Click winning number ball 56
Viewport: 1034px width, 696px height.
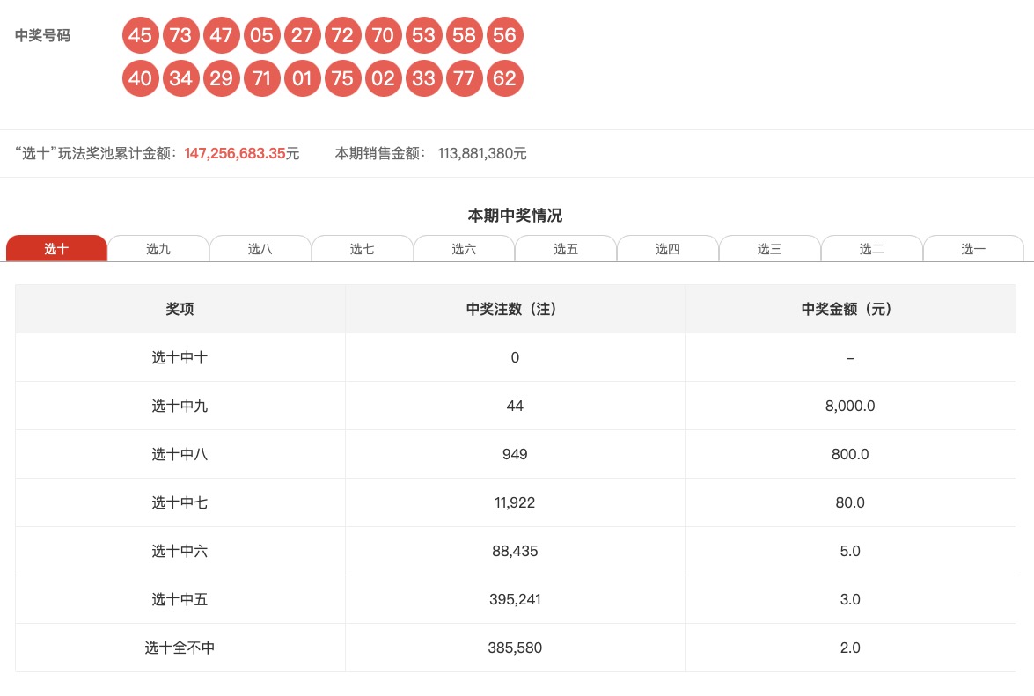(504, 36)
